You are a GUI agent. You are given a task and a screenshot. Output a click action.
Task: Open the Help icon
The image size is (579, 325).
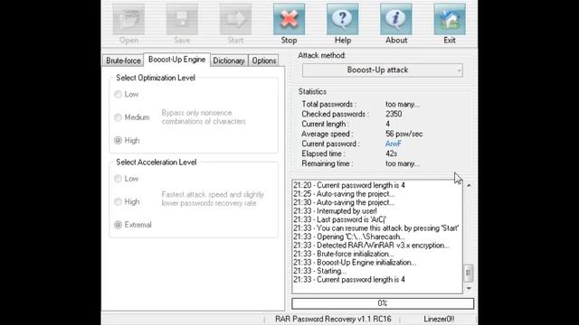click(342, 19)
